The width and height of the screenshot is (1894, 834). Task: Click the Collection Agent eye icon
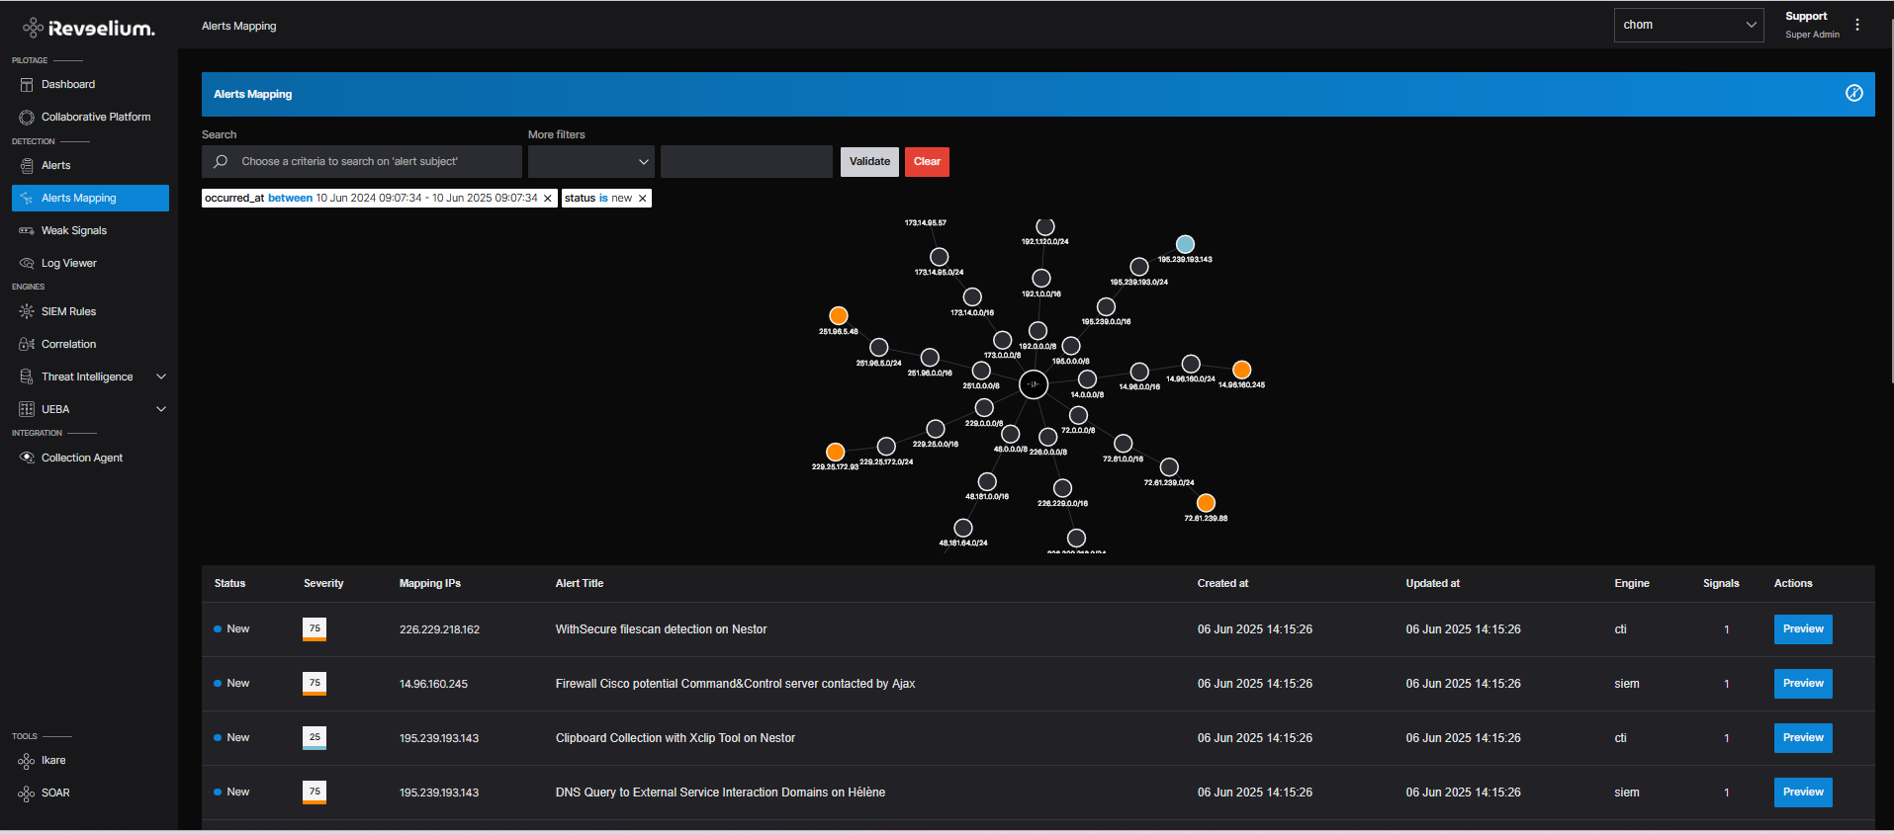(27, 458)
